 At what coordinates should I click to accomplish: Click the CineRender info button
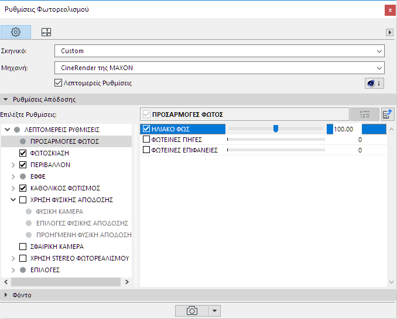[374, 84]
